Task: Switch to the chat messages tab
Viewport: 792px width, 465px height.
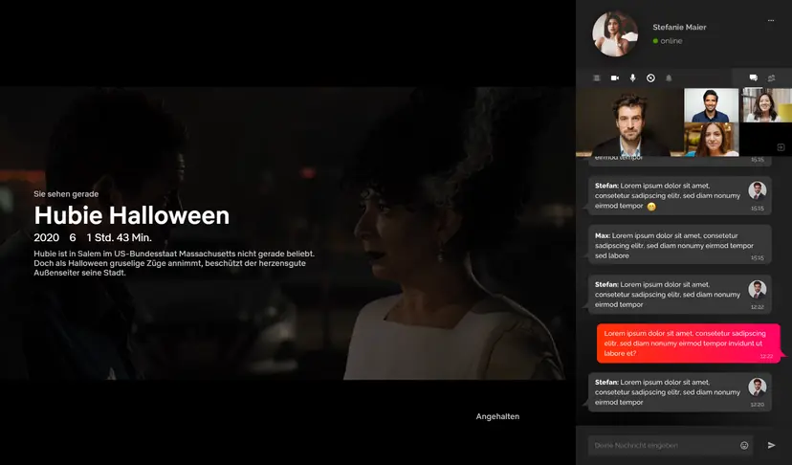Action: coord(753,77)
